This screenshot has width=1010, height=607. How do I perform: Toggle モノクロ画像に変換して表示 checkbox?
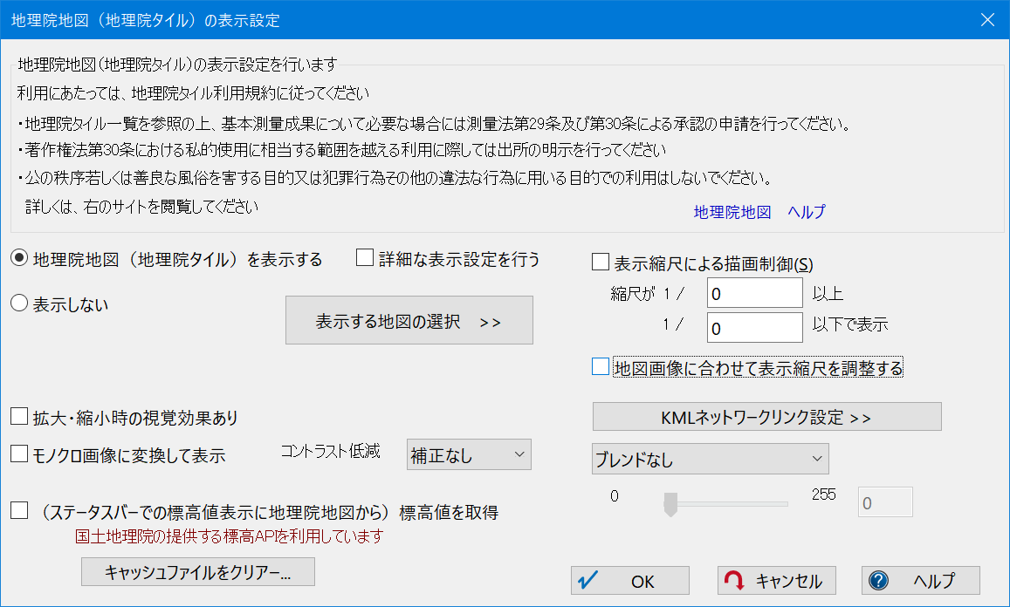tap(19, 454)
